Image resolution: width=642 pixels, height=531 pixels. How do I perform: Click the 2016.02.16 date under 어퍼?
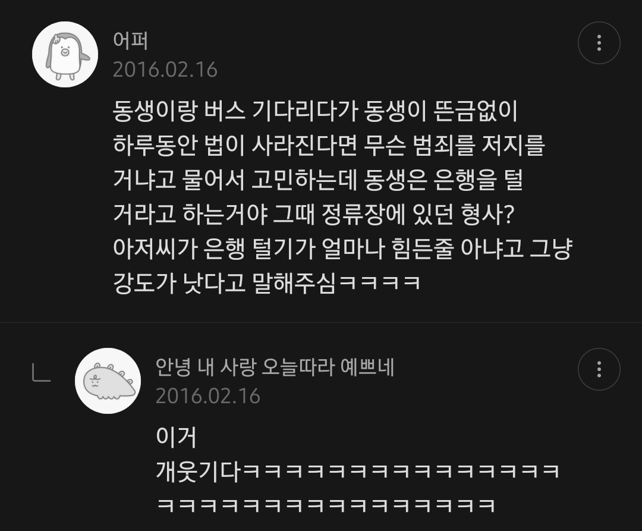[x=165, y=70]
